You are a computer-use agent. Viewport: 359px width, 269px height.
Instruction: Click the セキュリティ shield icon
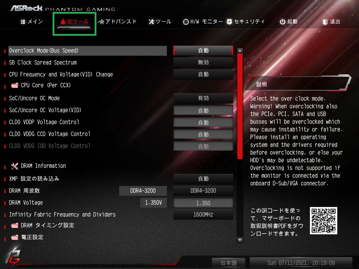(x=229, y=22)
